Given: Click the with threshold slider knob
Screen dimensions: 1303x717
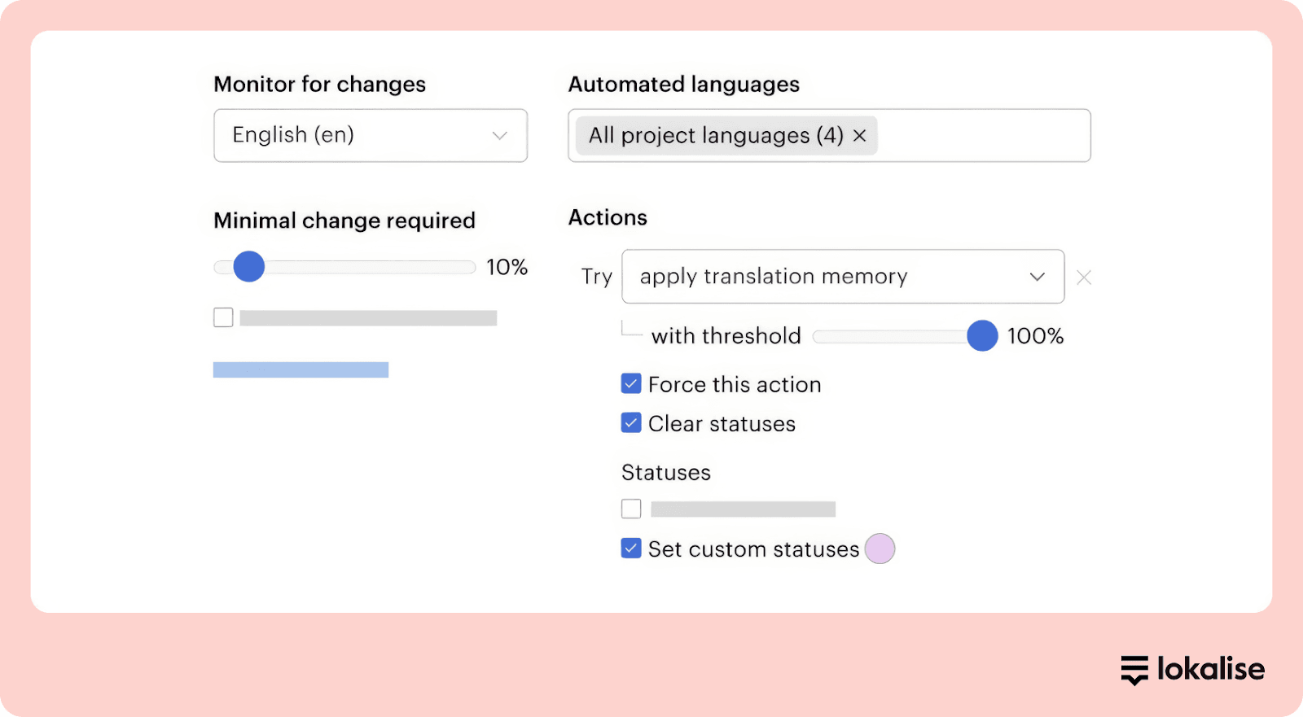Looking at the screenshot, I should click(x=982, y=336).
